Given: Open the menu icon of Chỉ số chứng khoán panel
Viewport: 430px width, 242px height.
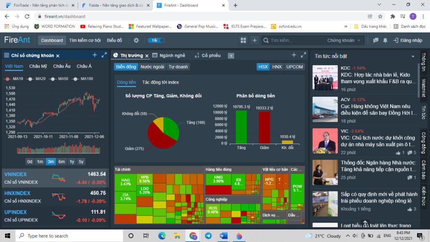Looking at the screenshot, I should pyautogui.click(x=7, y=55).
